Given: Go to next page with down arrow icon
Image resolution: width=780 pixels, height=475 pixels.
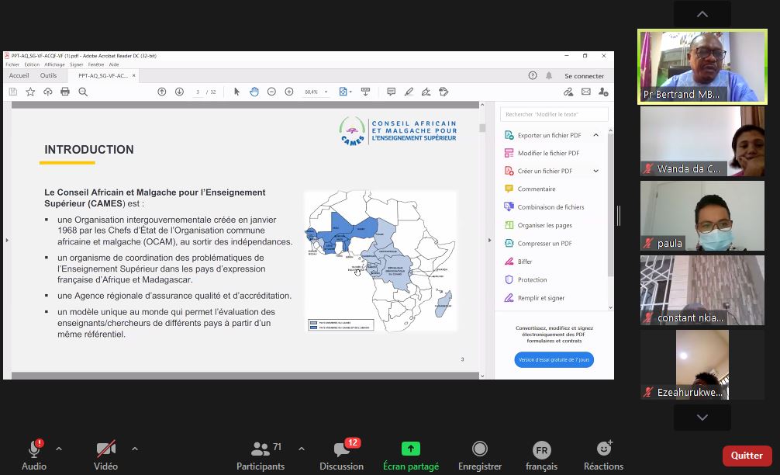Looking at the screenshot, I should 180,92.
